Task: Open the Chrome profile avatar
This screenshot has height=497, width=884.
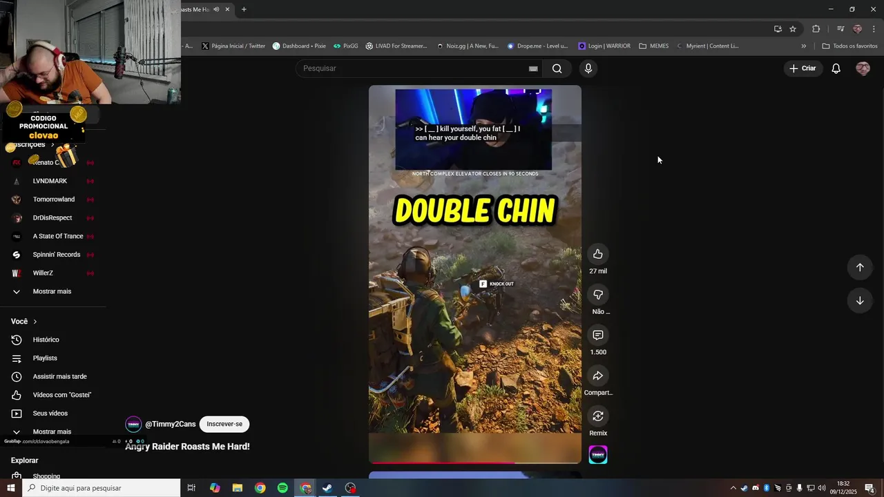Action: click(858, 29)
